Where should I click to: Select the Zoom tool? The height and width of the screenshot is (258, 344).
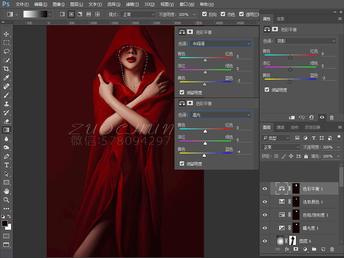[6, 200]
